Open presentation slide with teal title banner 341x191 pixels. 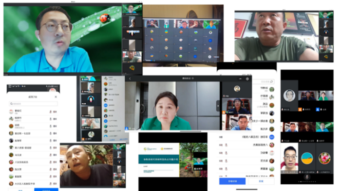(x=159, y=159)
